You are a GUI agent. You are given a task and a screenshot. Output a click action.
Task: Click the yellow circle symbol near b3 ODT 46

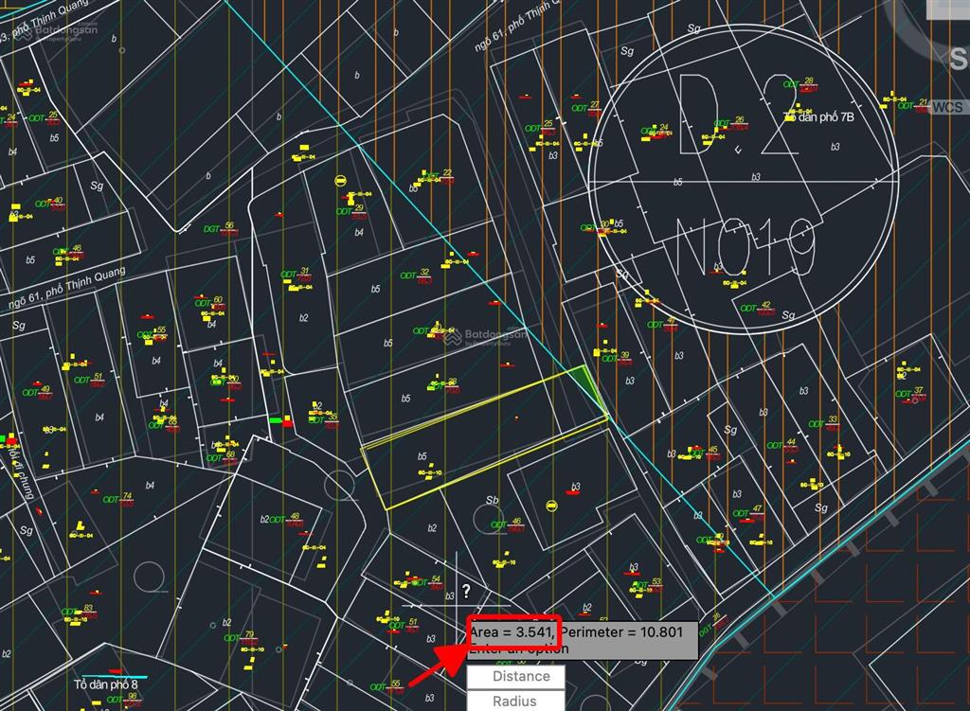551,506
